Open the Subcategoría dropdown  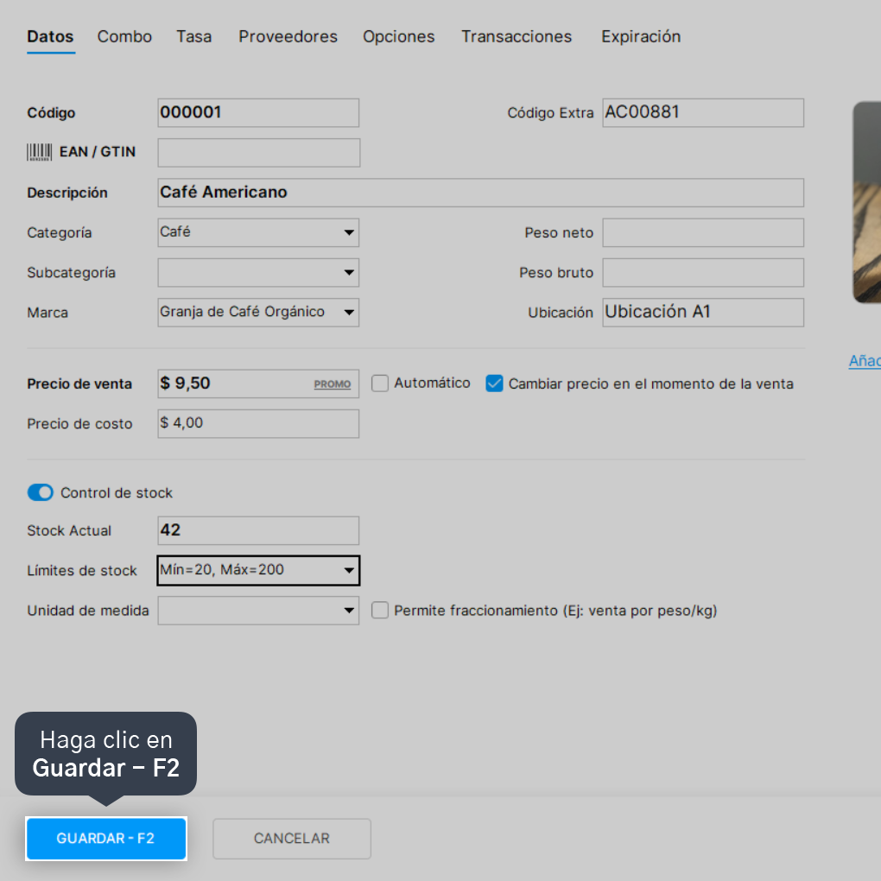click(x=258, y=272)
